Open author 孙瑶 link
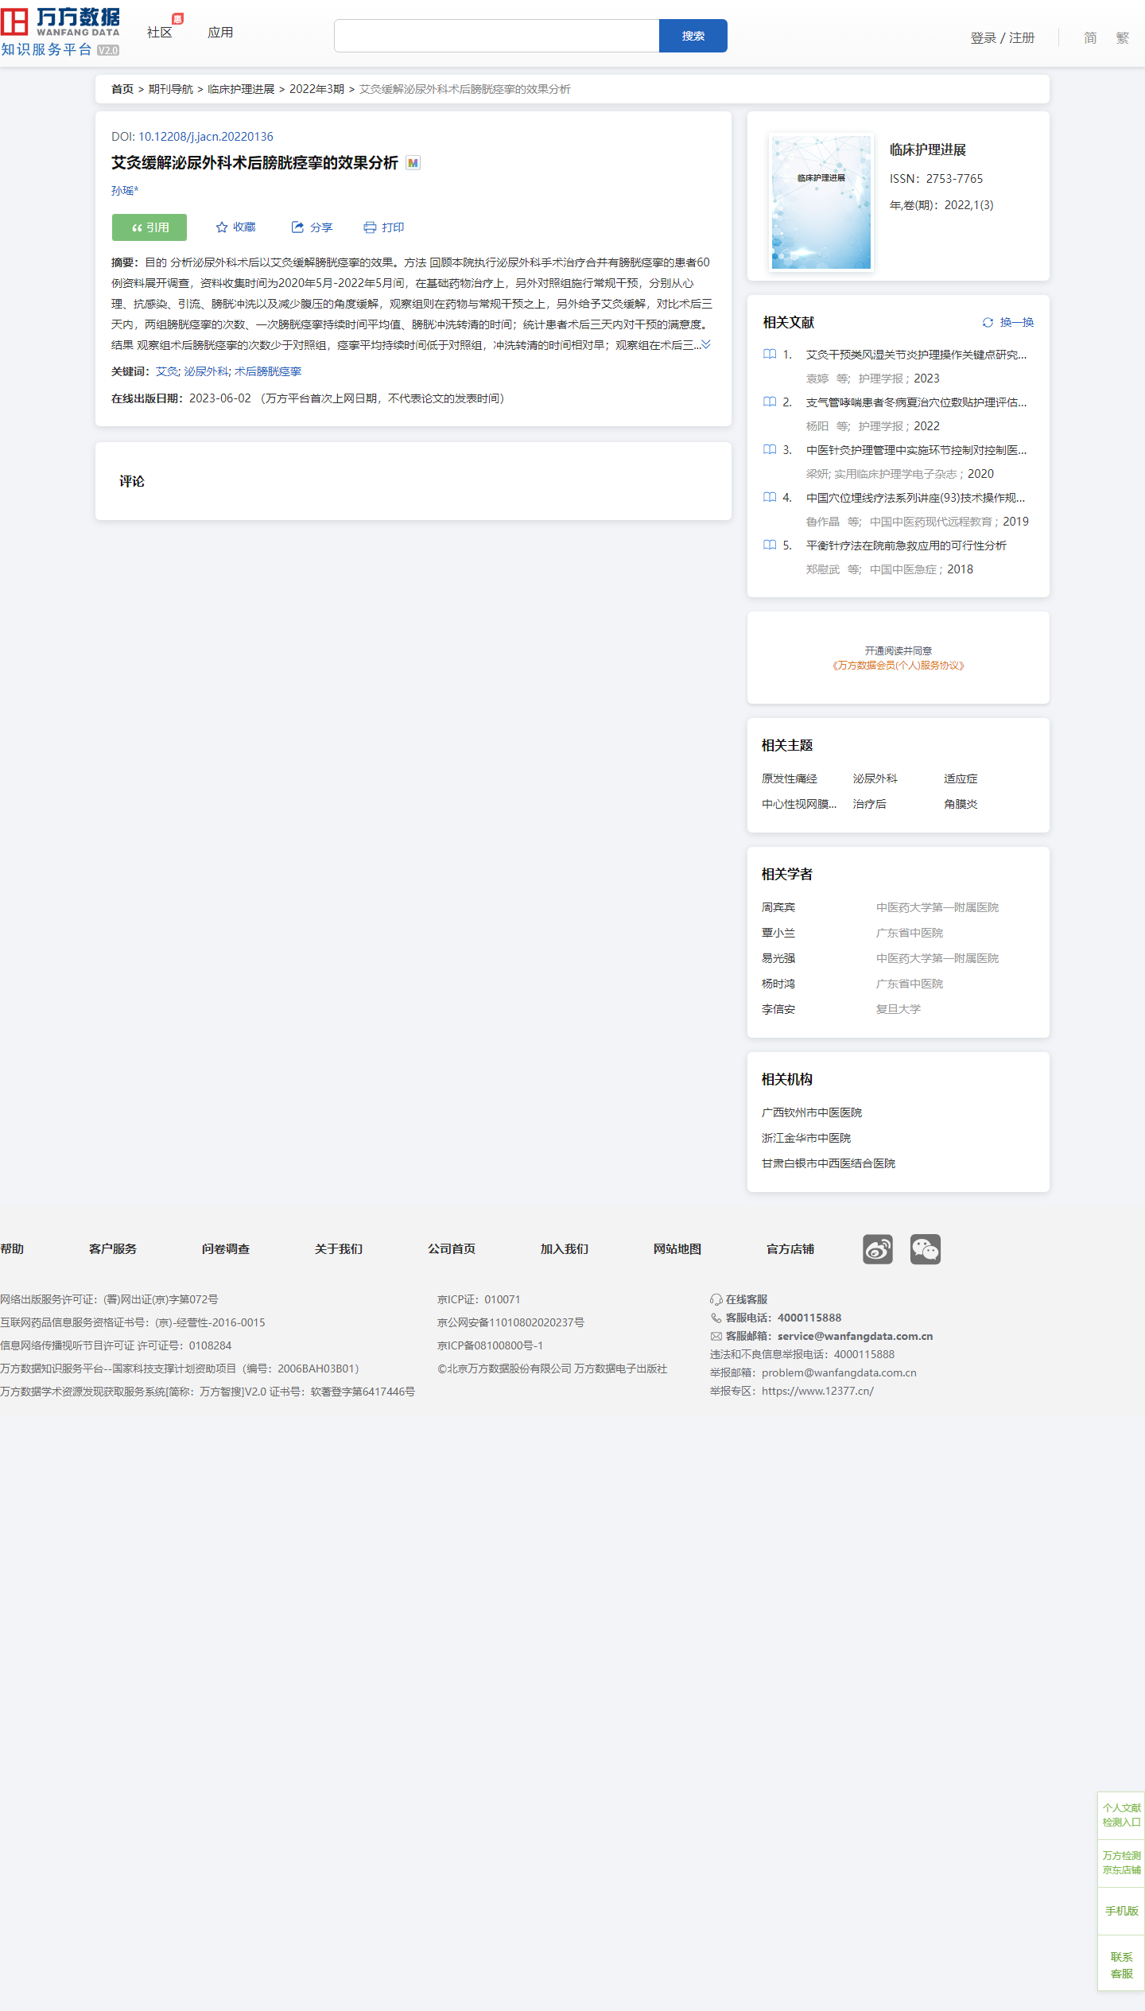The height and width of the screenshot is (2011, 1145). point(125,191)
